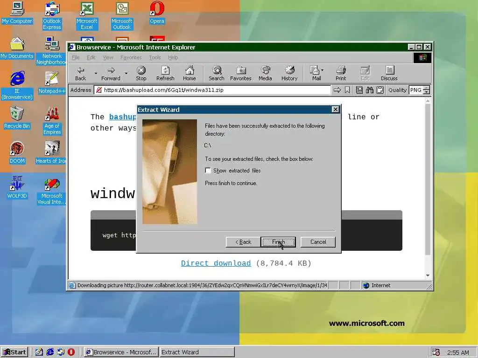Open the Search toolbar button
The height and width of the screenshot is (358, 478).
coord(217,73)
